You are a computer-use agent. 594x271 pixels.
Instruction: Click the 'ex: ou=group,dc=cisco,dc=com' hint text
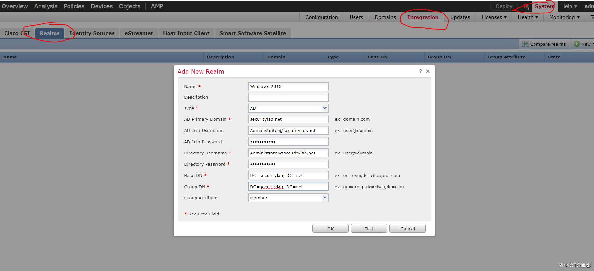click(x=369, y=187)
